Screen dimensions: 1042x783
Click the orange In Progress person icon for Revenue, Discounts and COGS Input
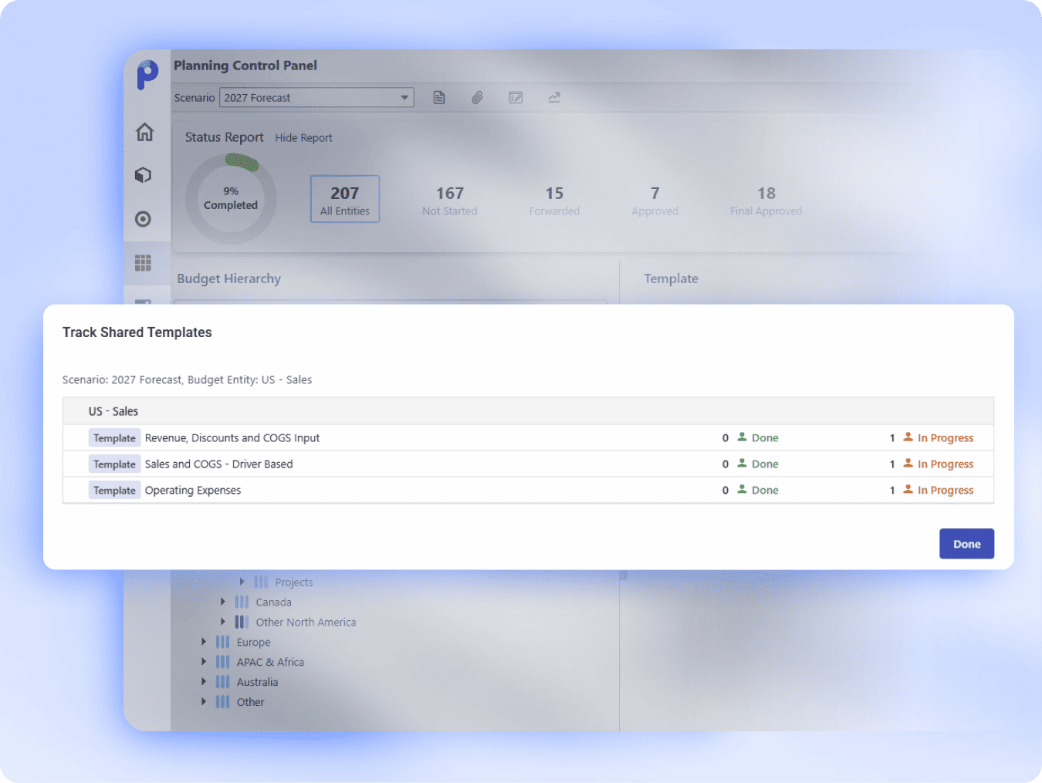(908, 437)
